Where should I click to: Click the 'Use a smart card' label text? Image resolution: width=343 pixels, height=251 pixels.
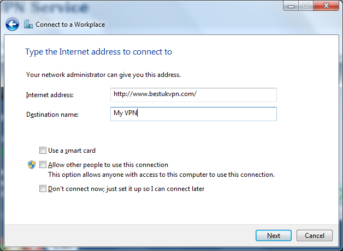pyautogui.click(x=72, y=151)
